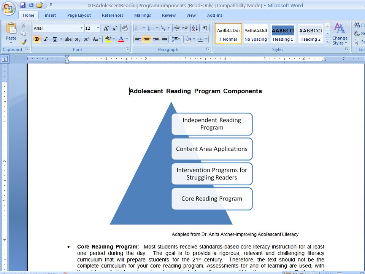Open the font size 12 dropdown
Screen dimensions: 365x274
coord(98,28)
